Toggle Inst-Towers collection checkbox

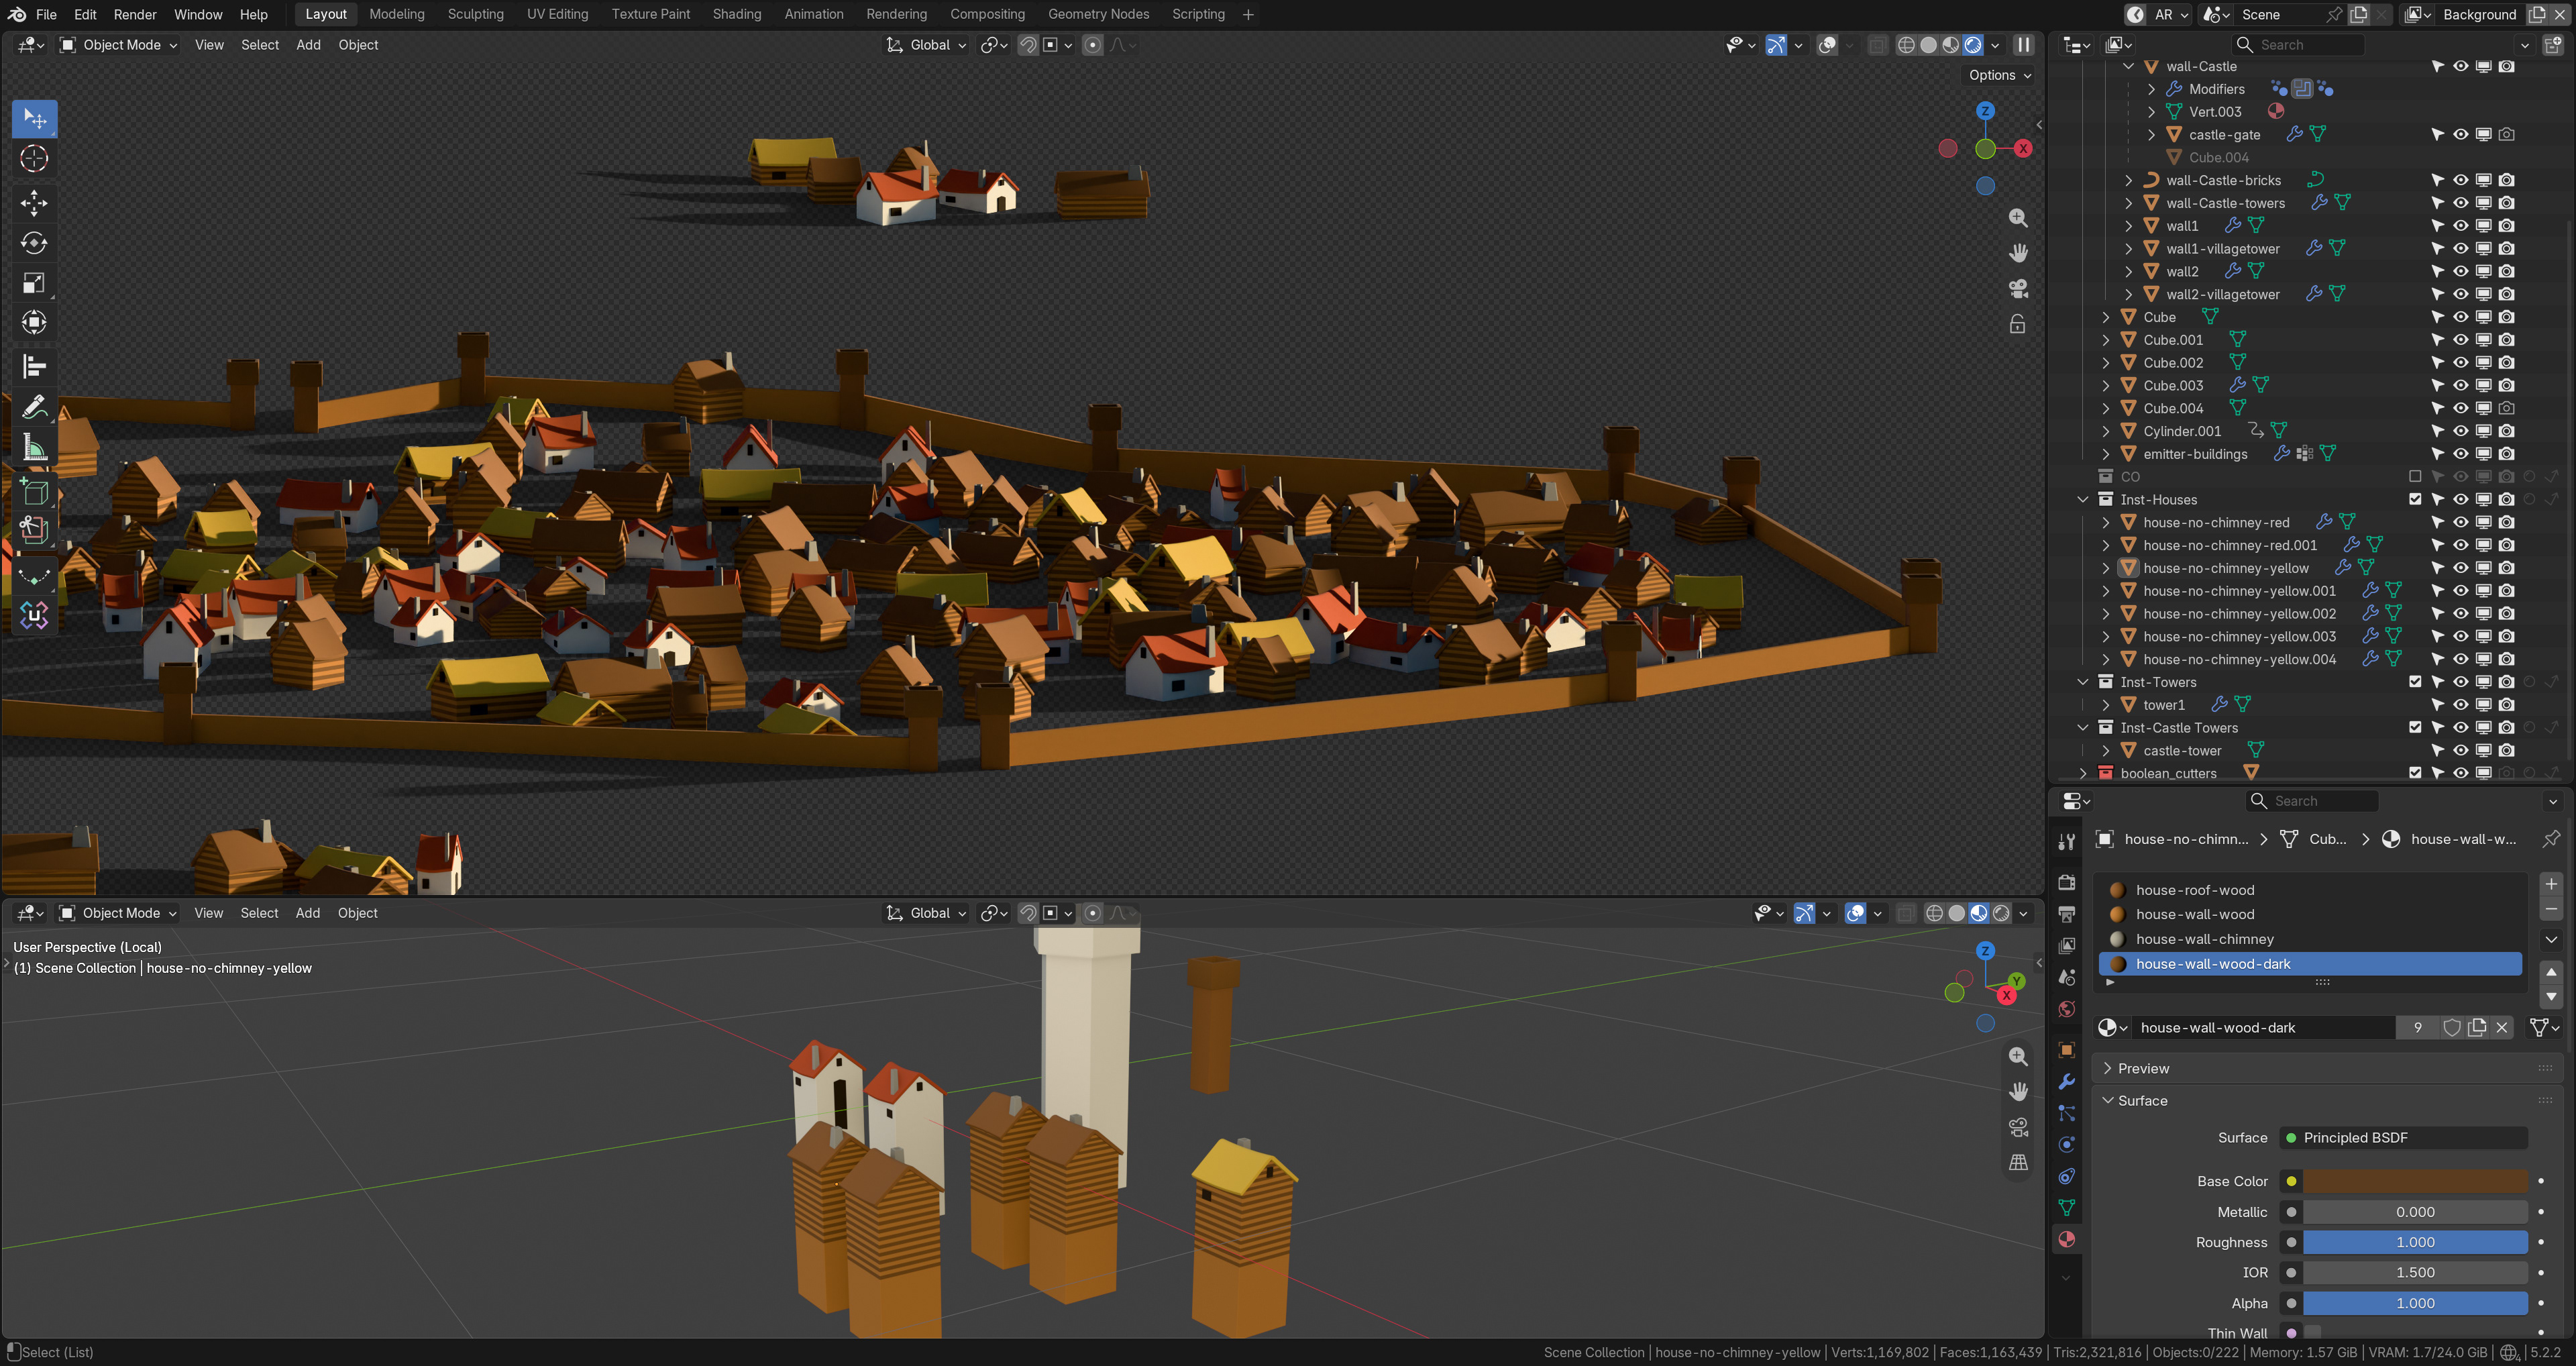(2415, 682)
